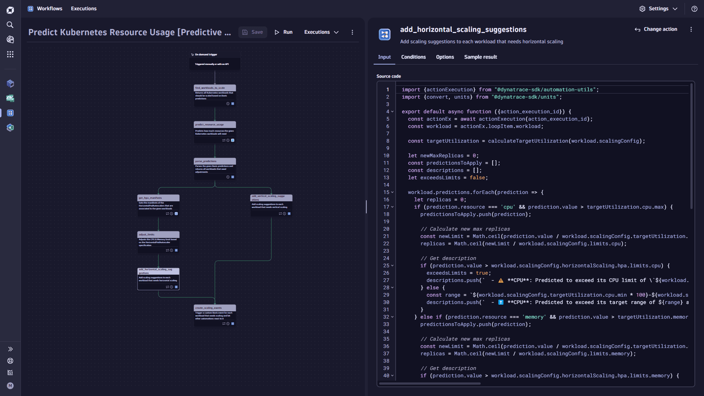This screenshot has width=704, height=396.
Task: Switch to the Input tab
Action: 384,57
